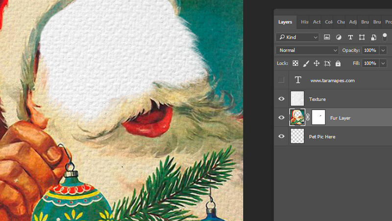
Task: Lock all padlock icon
Action: (x=338, y=64)
